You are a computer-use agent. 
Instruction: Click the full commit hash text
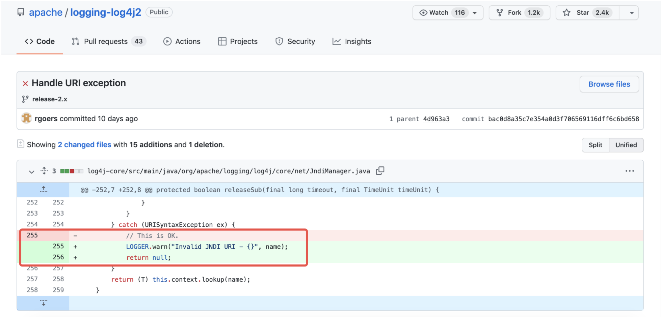click(x=563, y=119)
